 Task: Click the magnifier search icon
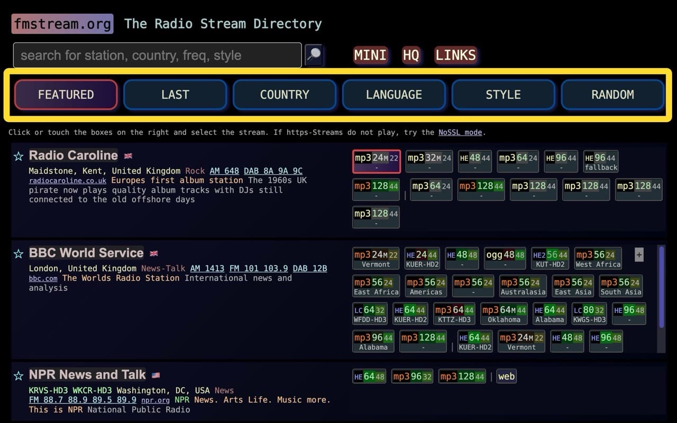coord(314,55)
